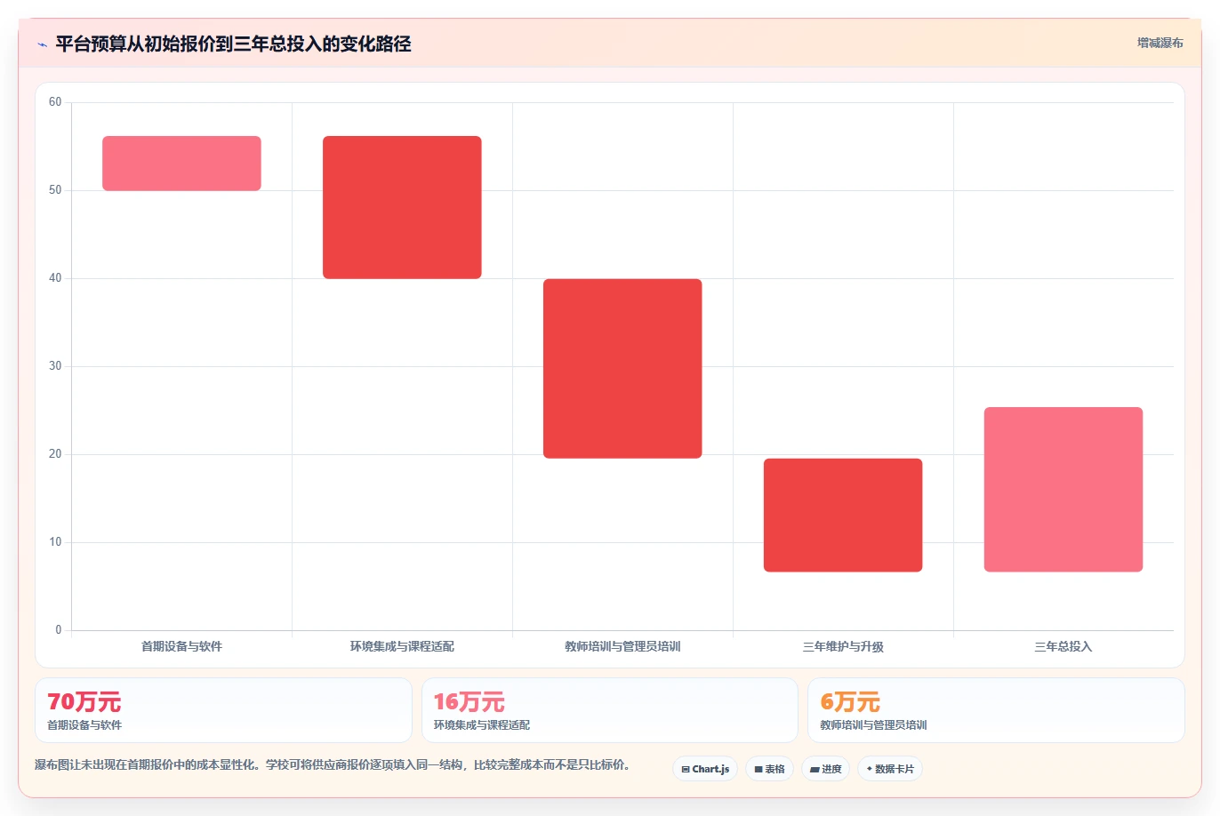This screenshot has width=1220, height=816.
Task: Click the x-axis label 三年维护与升级
Action: click(843, 647)
